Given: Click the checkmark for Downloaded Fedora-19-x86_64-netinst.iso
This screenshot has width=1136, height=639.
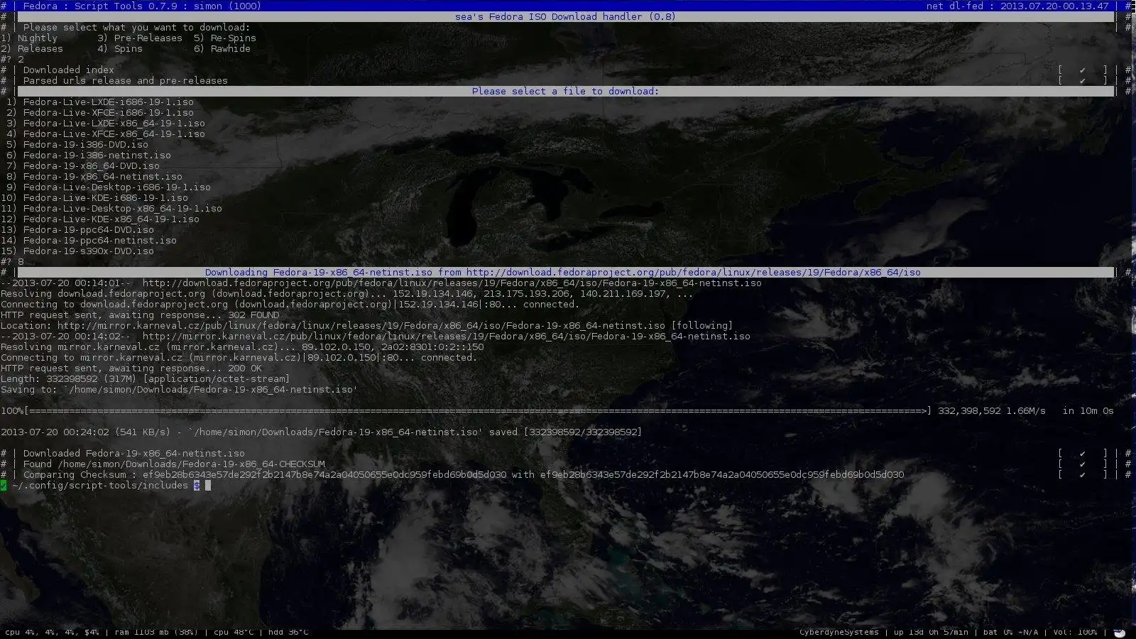Looking at the screenshot, I should (1082, 454).
